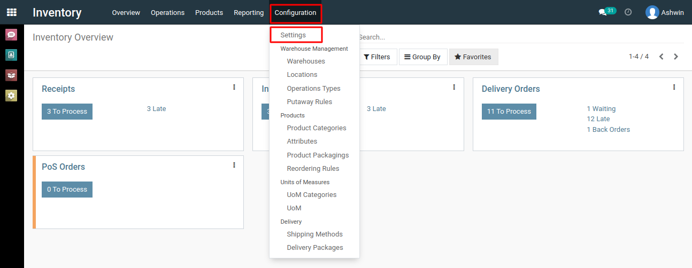Select Warehouses menu entry
Image resolution: width=692 pixels, height=268 pixels.
tap(306, 61)
